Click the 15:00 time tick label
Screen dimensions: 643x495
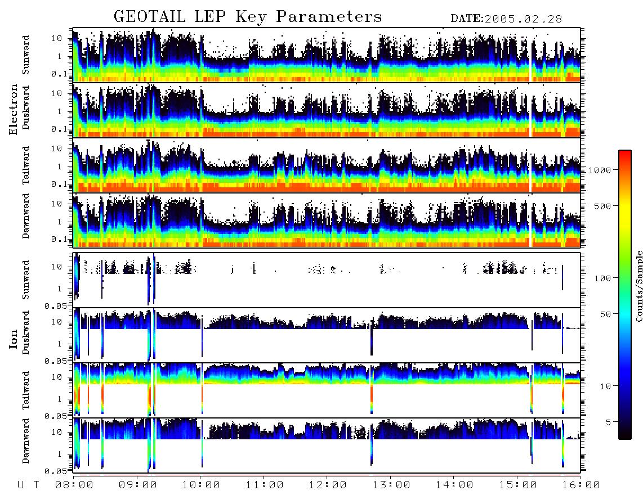click(518, 485)
